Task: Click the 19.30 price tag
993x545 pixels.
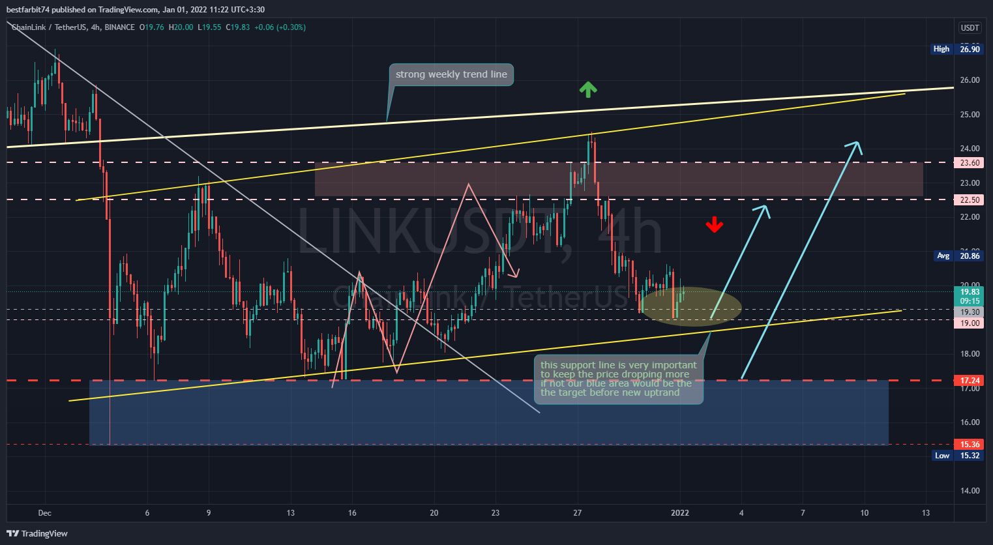Action: tap(970, 312)
